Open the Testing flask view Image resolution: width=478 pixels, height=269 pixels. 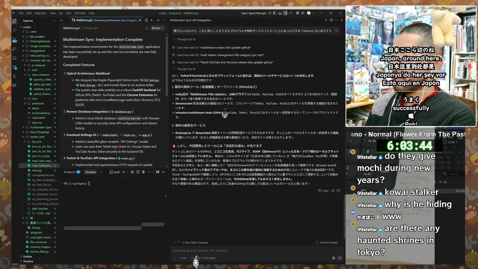15,76
